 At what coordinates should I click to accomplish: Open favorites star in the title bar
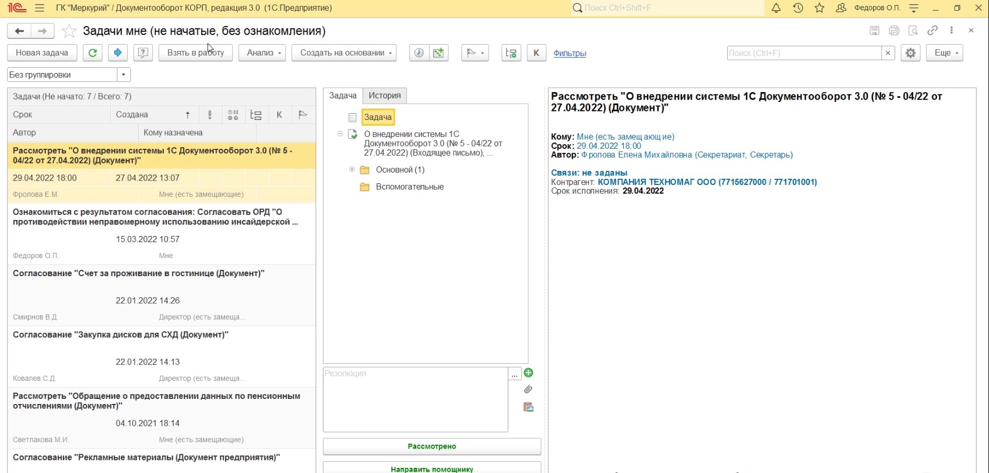point(819,8)
